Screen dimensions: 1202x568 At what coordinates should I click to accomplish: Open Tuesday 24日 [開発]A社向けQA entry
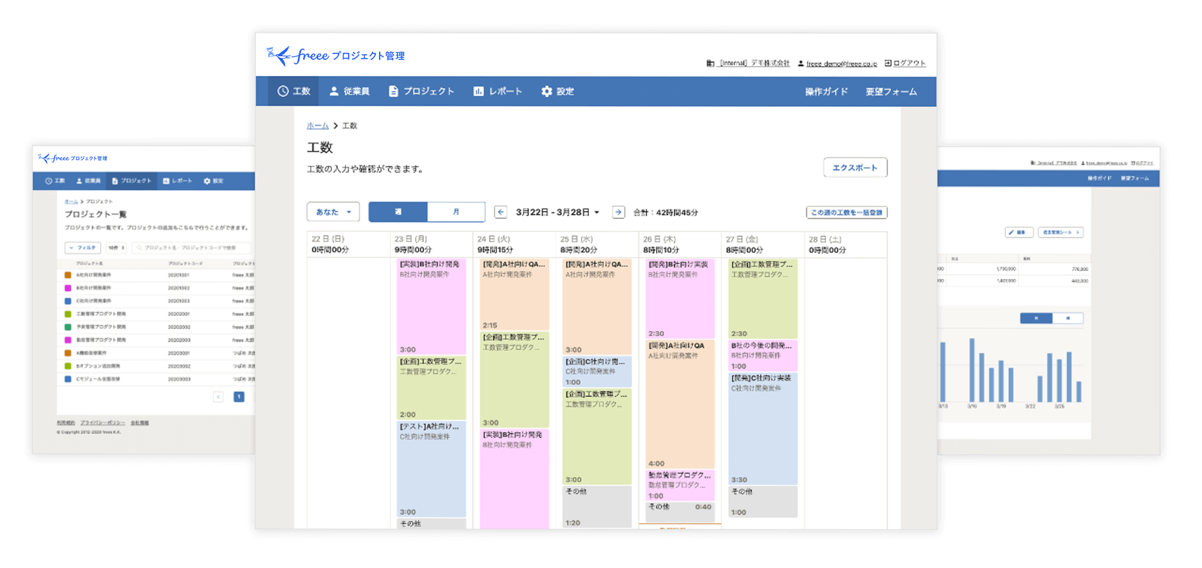click(x=514, y=294)
